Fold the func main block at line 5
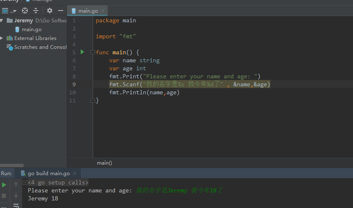 point(93,53)
